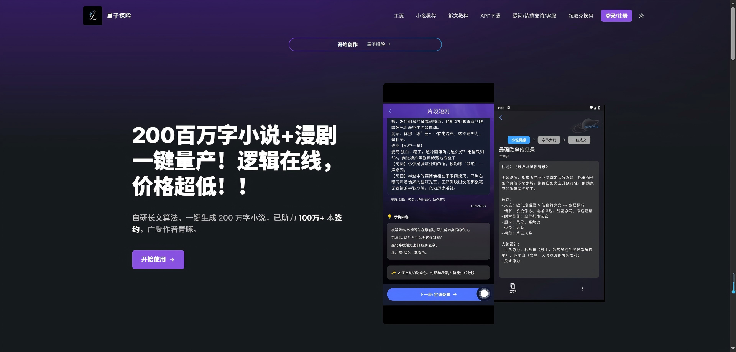Select the 小说灵感 step tab
The image size is (736, 352).
click(519, 140)
